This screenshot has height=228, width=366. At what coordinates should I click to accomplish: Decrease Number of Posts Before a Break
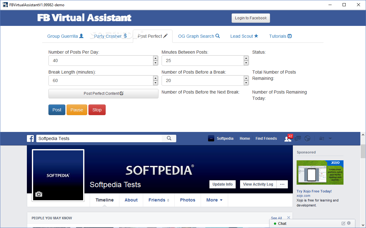(x=246, y=83)
